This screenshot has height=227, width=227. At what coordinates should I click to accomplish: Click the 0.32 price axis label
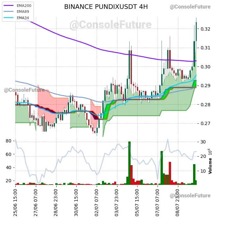(205, 29)
